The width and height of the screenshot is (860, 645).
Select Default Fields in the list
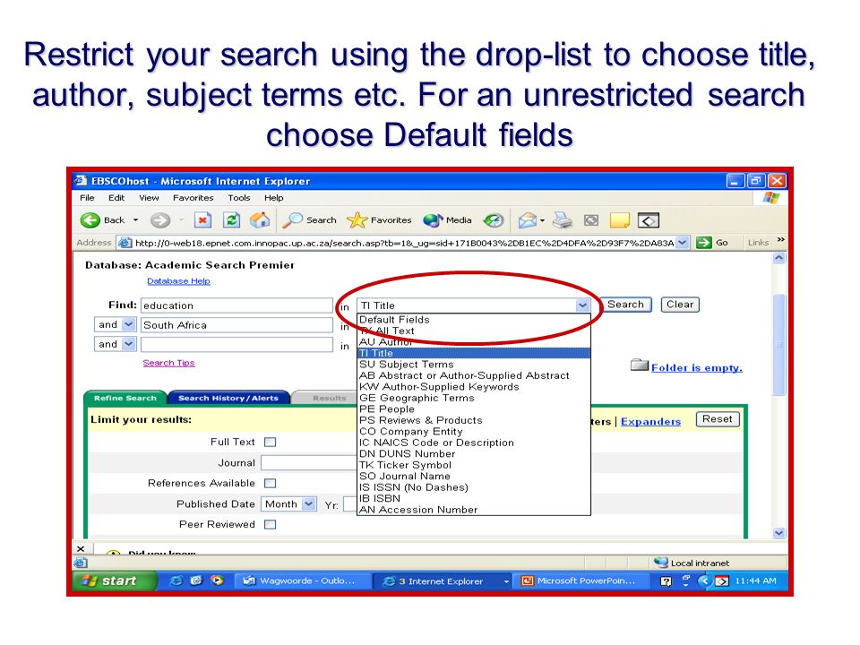(474, 319)
